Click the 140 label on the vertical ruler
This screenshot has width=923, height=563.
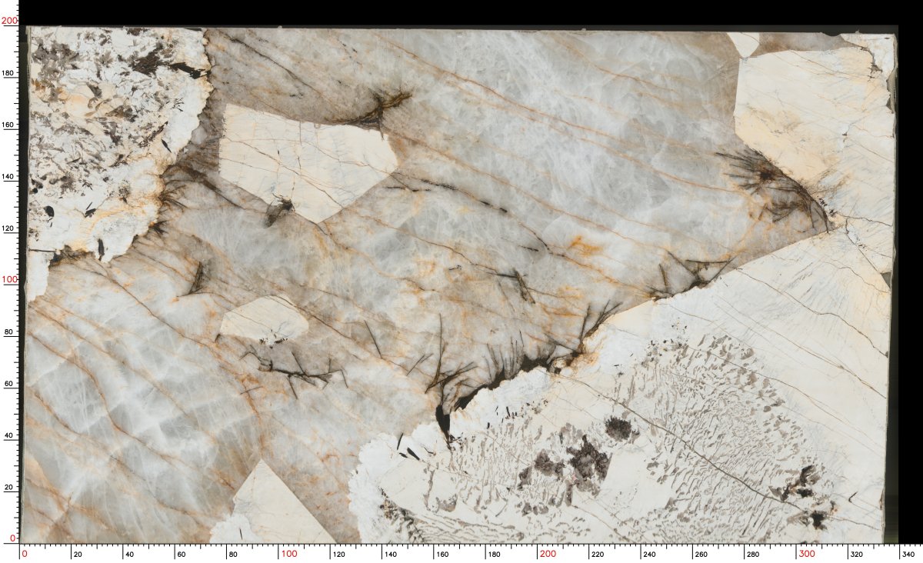point(8,177)
